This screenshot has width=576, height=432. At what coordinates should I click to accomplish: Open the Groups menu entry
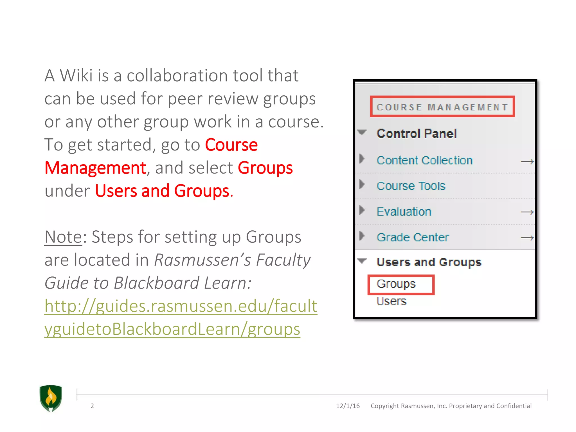(396, 284)
